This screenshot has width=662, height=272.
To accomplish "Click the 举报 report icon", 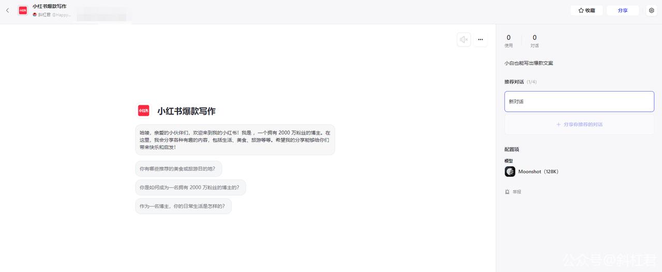I will 507,192.
